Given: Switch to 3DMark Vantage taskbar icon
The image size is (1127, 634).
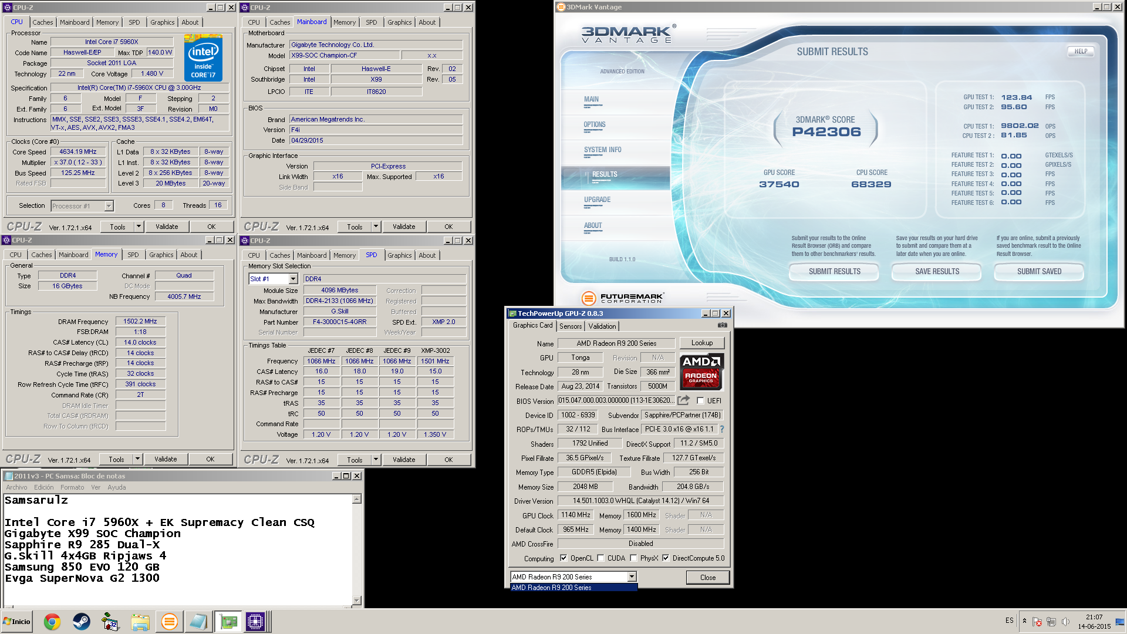Looking at the screenshot, I should tap(169, 622).
